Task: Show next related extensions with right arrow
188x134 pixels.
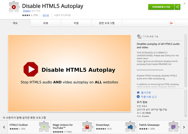Action: pyautogui.click(x=184, y=127)
